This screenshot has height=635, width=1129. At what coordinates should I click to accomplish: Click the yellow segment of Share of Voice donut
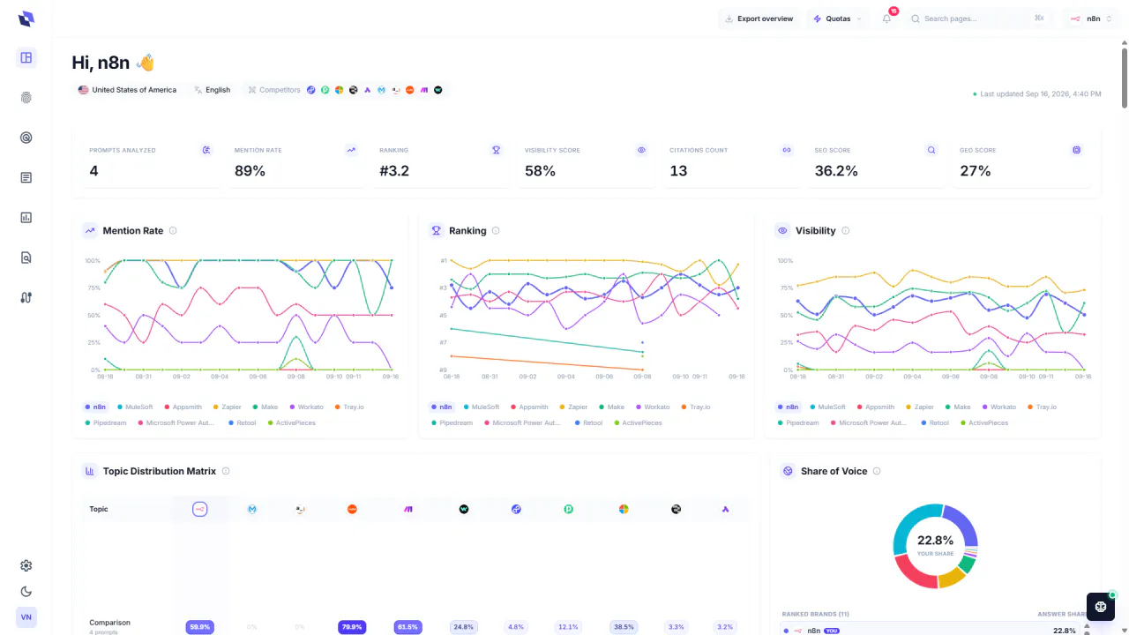pyautogui.click(x=953, y=579)
